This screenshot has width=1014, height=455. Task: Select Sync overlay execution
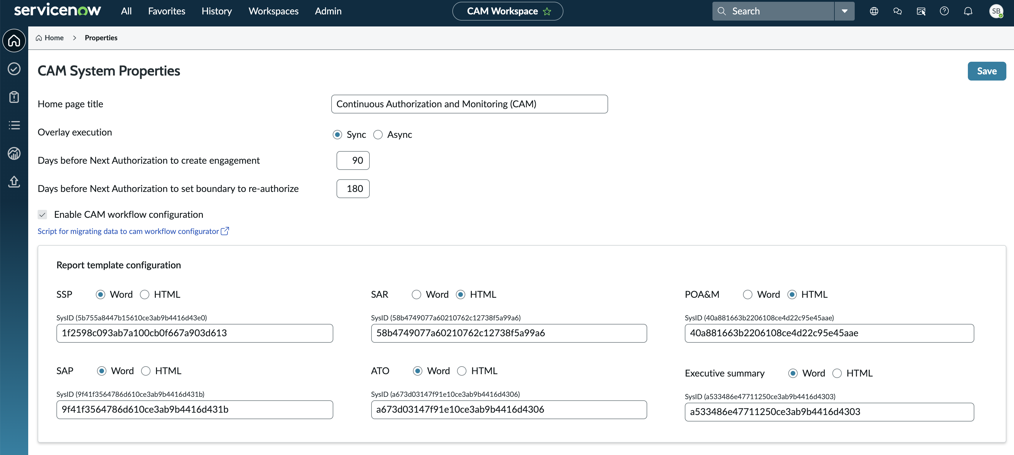click(x=337, y=135)
